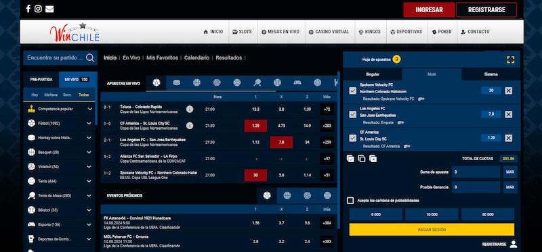Select basketball filter in Eventos Próximos
Screen dimensions: 542x252
coord(287,195)
